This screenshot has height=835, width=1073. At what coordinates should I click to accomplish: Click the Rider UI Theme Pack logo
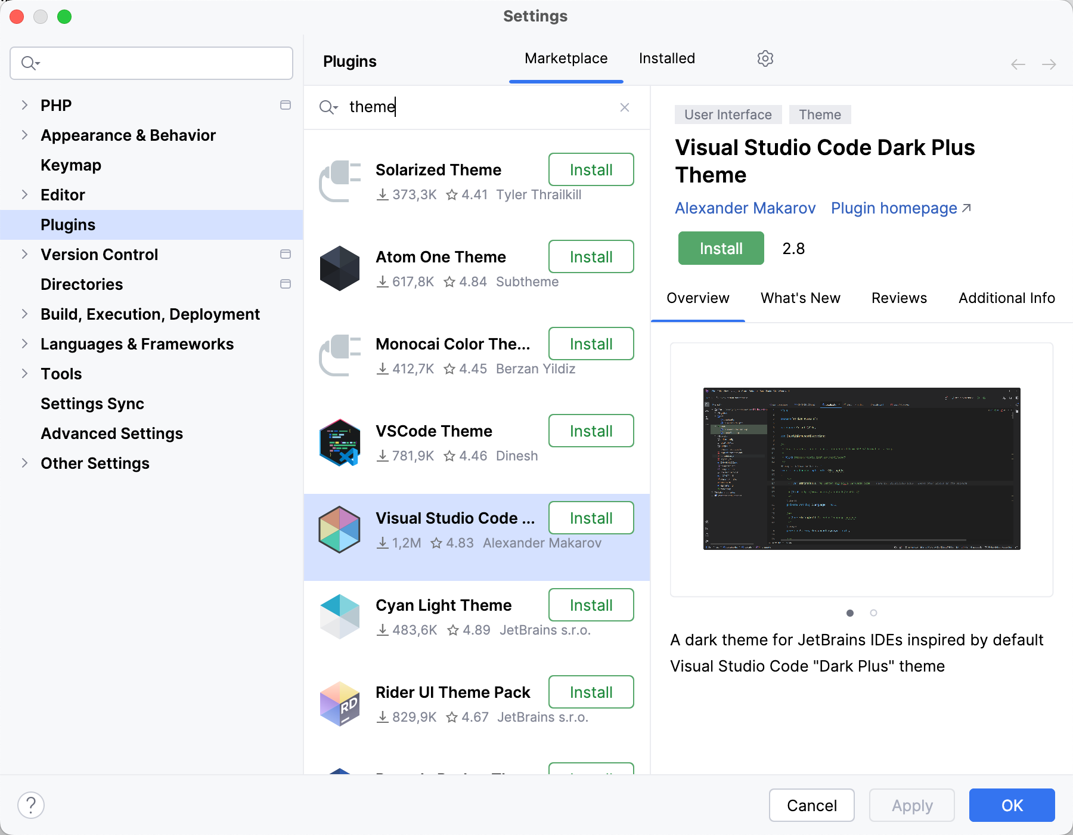tap(340, 703)
